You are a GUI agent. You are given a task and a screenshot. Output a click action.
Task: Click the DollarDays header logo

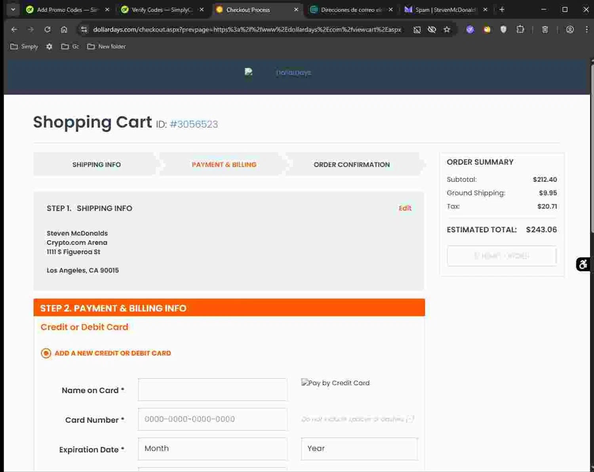point(278,72)
